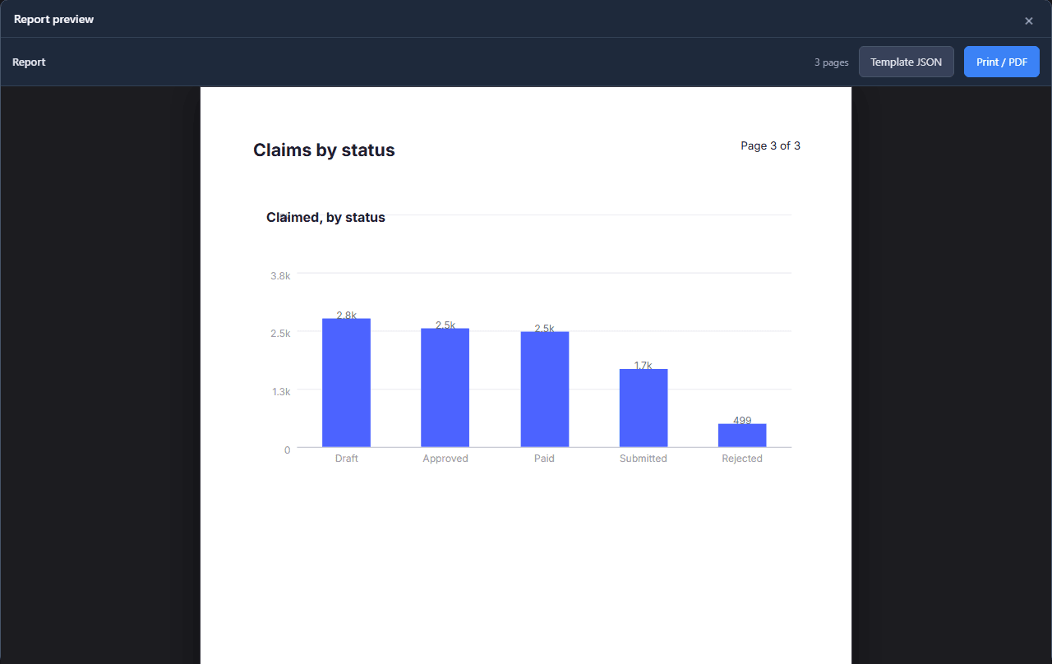This screenshot has width=1052, height=664.
Task: Click the "Approved" x-axis label
Action: coord(445,459)
